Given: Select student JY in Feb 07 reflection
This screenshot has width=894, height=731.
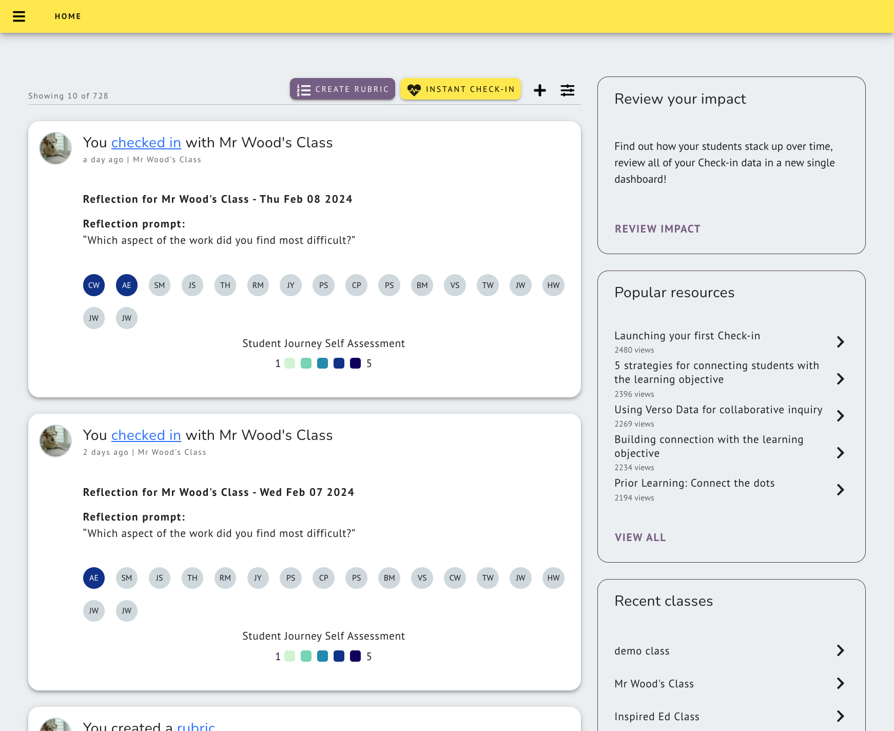Looking at the screenshot, I should [x=258, y=578].
